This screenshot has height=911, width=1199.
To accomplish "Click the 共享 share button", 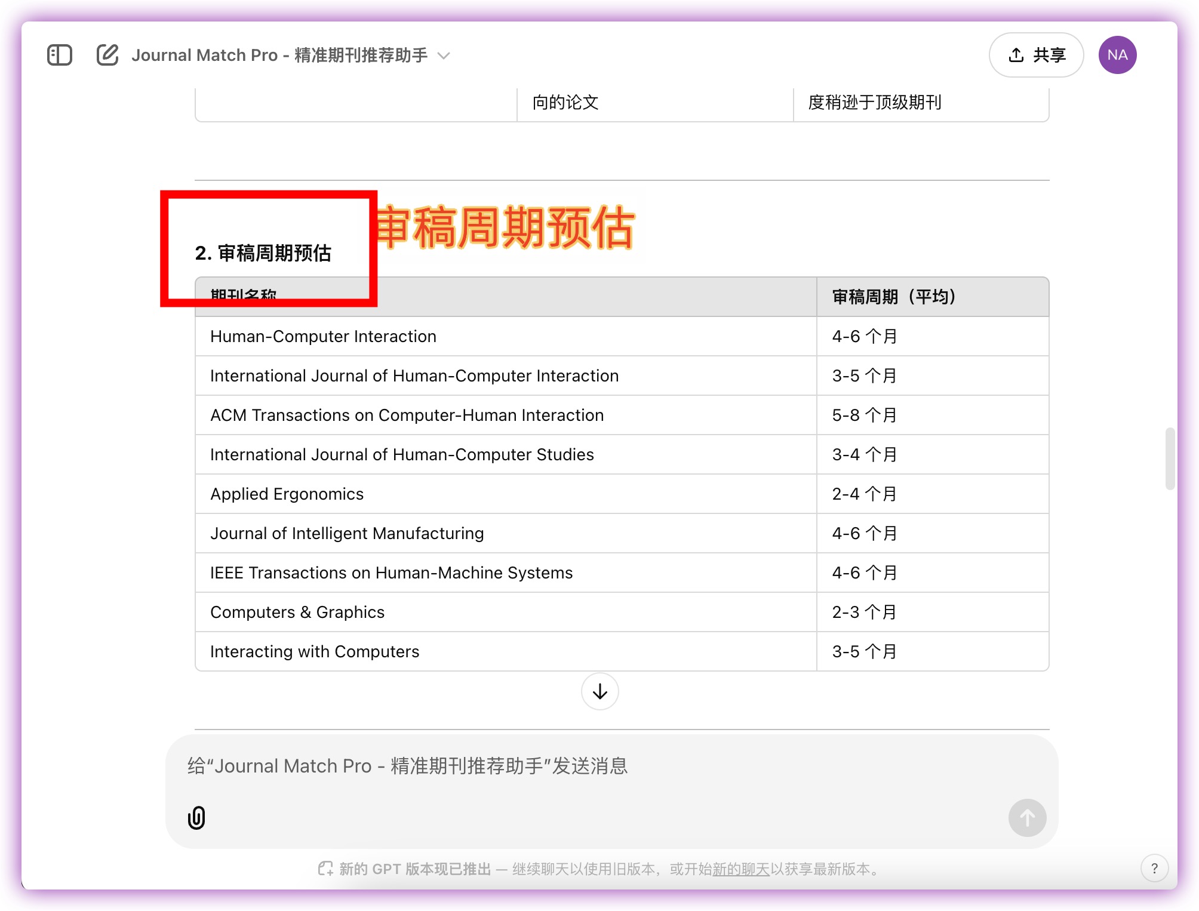I will [1036, 55].
